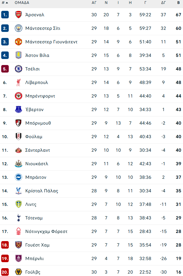
Task: Click the Wolves club crest icon
Action: 19,272
